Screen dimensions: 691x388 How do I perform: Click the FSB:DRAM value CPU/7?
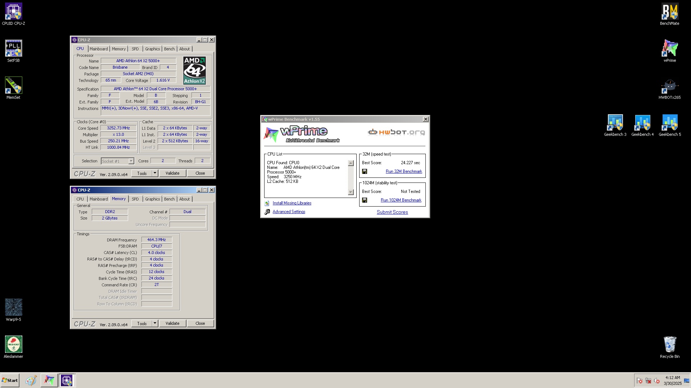[x=157, y=246]
